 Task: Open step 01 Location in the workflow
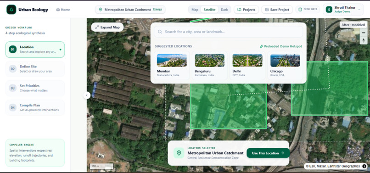coord(35,49)
